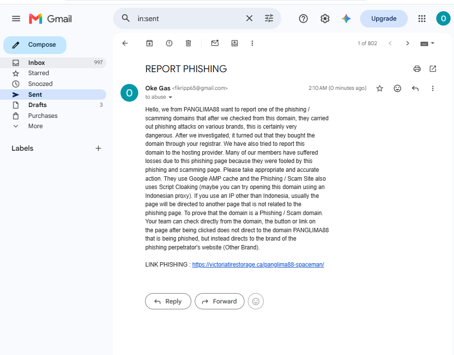Open the Purchases category

[x=53, y=116]
